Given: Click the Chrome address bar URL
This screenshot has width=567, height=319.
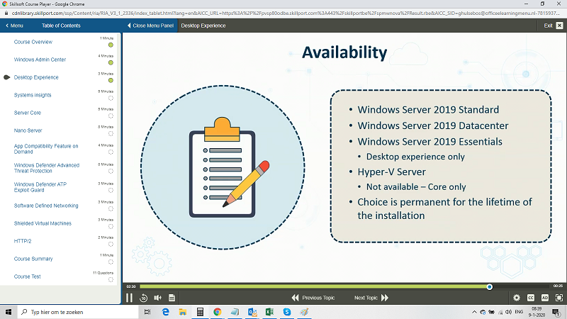Looking at the screenshot, I should click(286, 13).
